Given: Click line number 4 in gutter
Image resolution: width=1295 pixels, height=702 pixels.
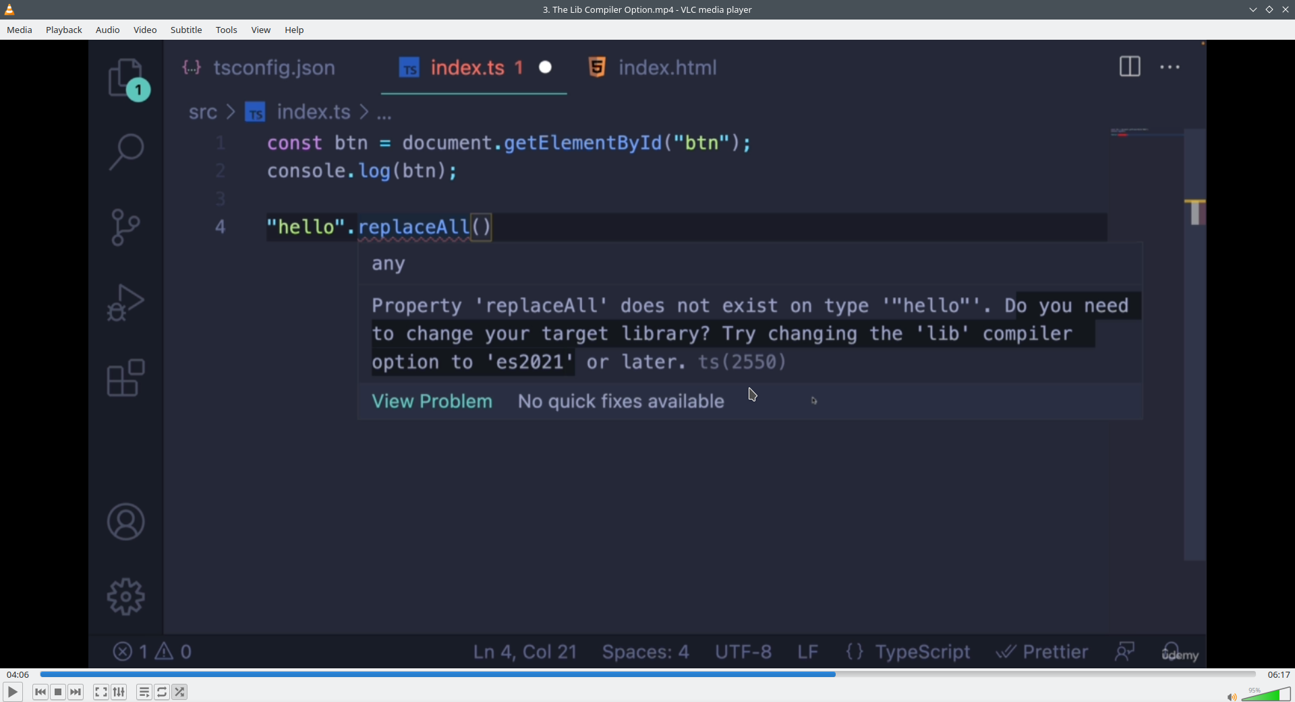Looking at the screenshot, I should click(x=221, y=227).
